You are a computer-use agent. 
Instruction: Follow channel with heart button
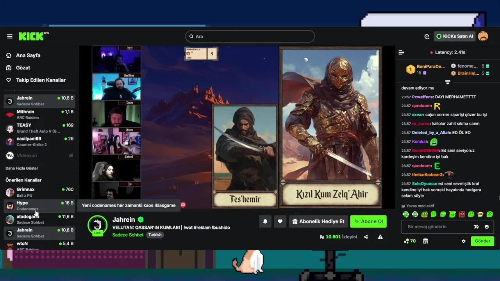[x=280, y=221]
